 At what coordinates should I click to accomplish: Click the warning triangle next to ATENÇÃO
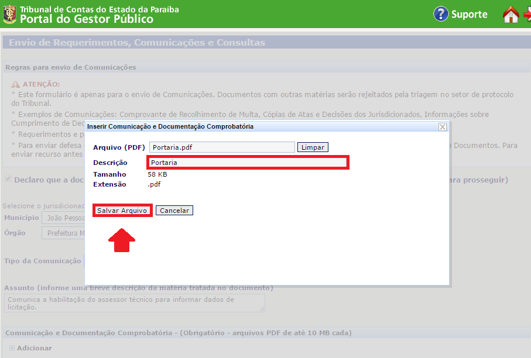(16, 84)
